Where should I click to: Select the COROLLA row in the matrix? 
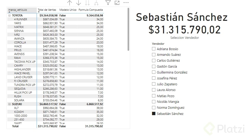(20, 42)
